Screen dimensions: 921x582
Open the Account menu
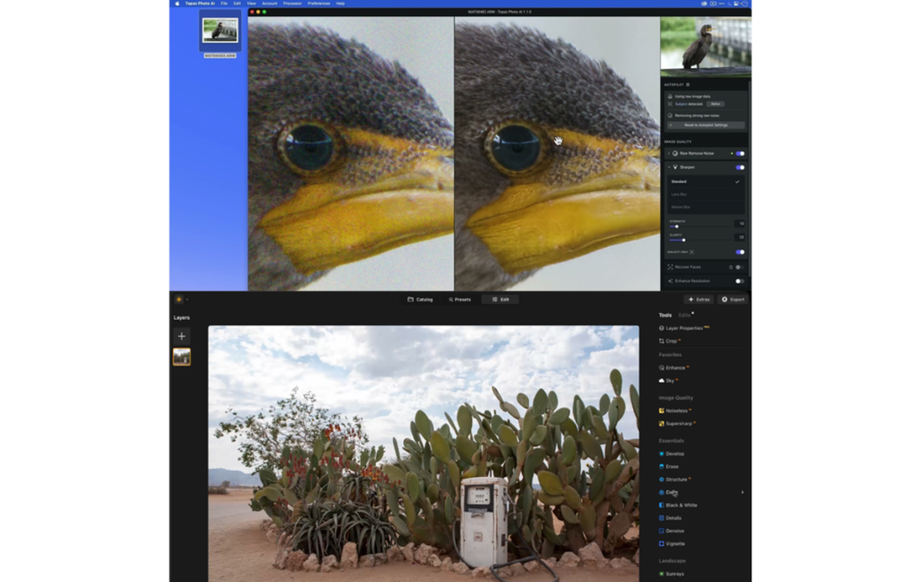270,4
